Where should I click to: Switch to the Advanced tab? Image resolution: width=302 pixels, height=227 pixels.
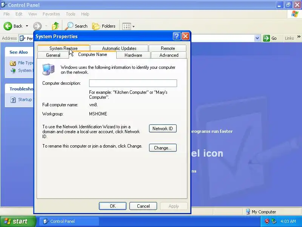[169, 55]
